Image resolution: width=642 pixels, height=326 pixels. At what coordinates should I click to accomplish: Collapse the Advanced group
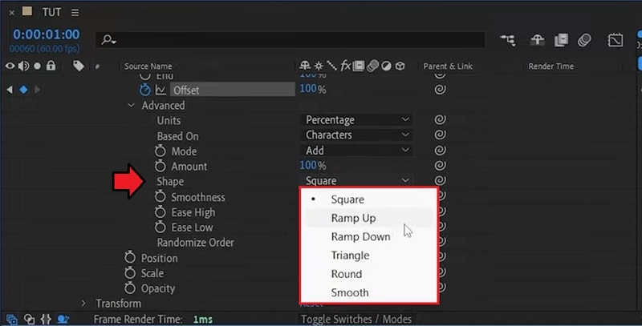(x=131, y=106)
